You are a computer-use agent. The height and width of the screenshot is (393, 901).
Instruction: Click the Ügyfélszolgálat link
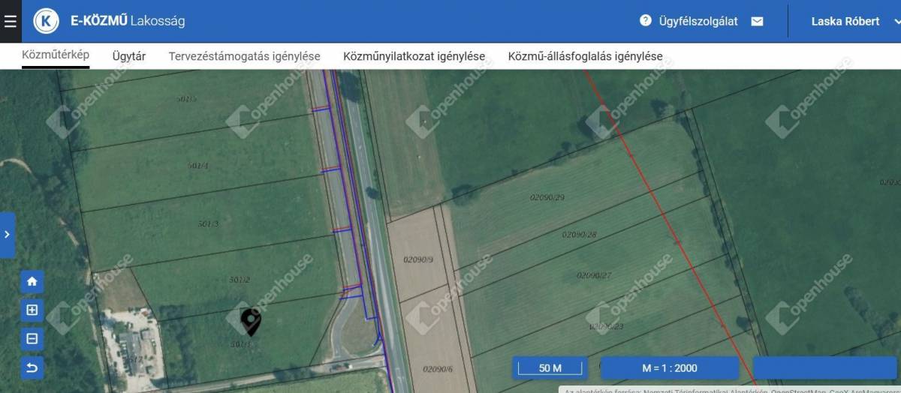tap(698, 21)
